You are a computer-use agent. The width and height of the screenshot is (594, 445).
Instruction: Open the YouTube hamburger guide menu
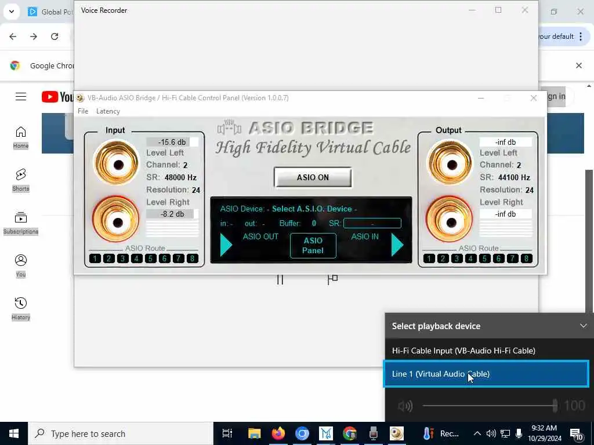21,97
